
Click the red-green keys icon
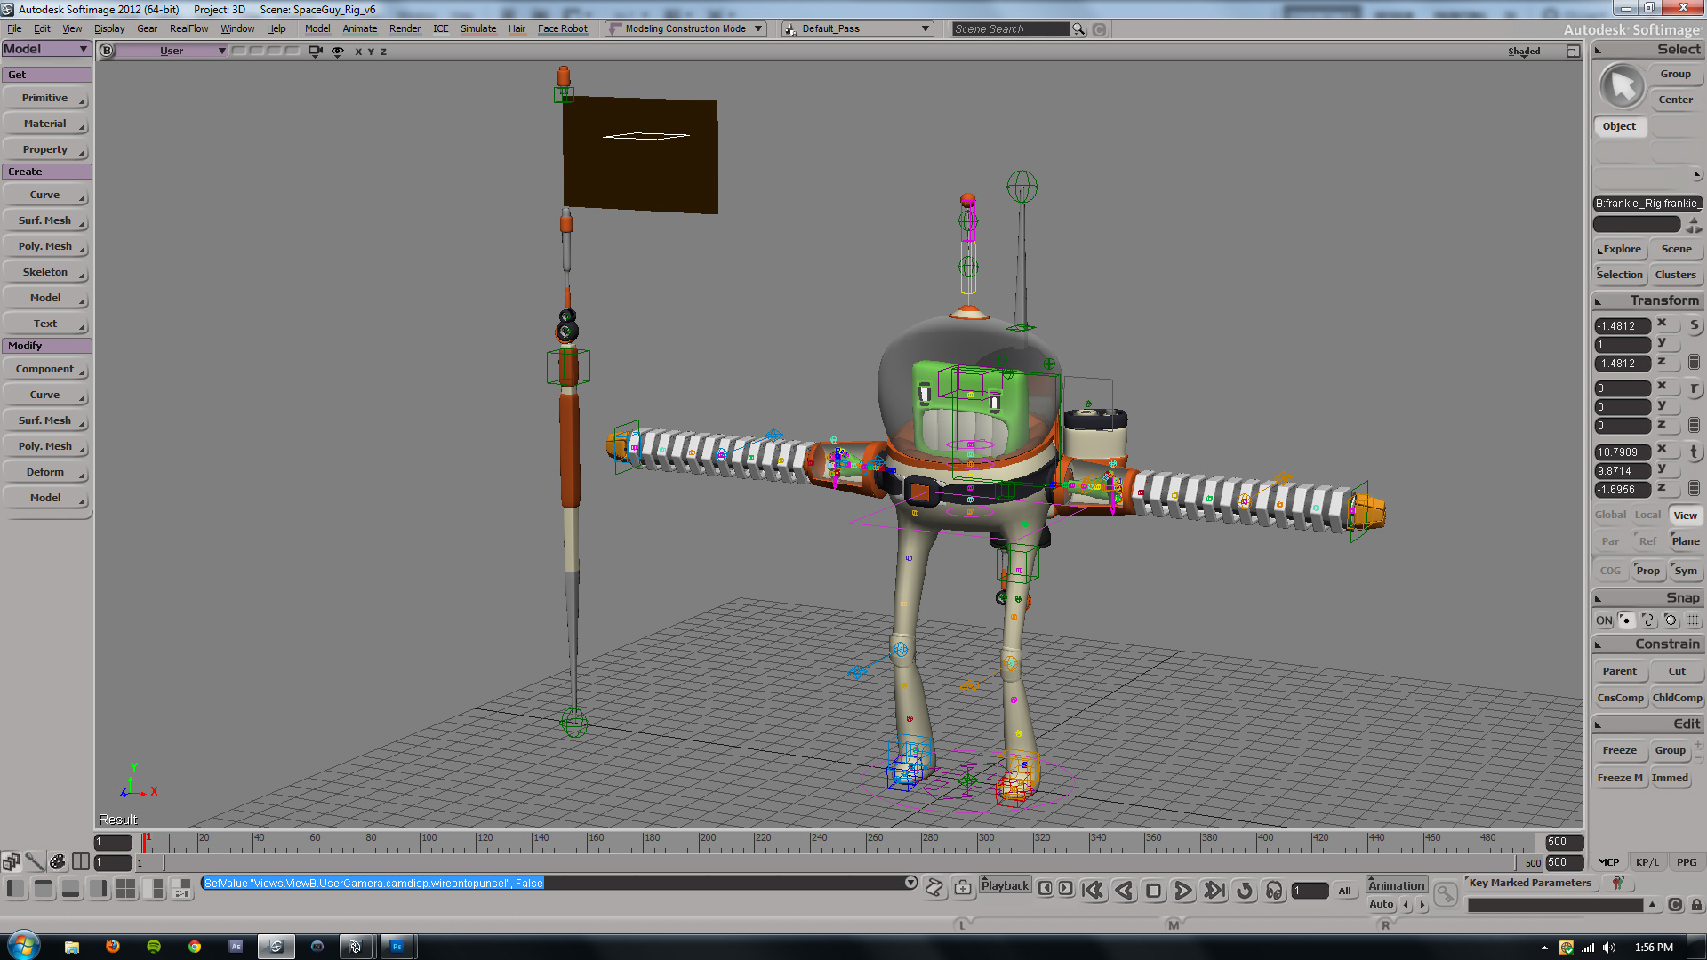(1617, 883)
